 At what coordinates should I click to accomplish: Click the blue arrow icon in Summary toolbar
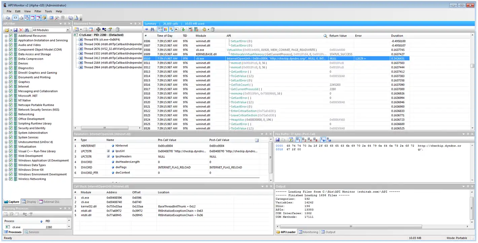pyautogui.click(x=147, y=30)
